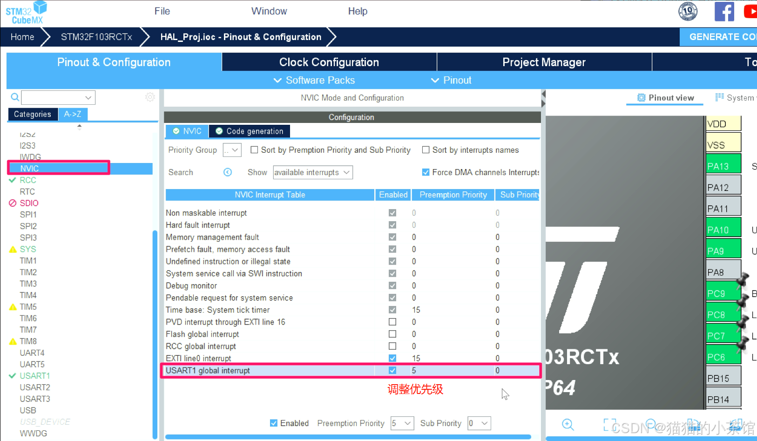Viewport: 757px width, 441px height.
Task: Toggle Sort by Premption Priority and Sub Priority
Action: pyautogui.click(x=254, y=150)
